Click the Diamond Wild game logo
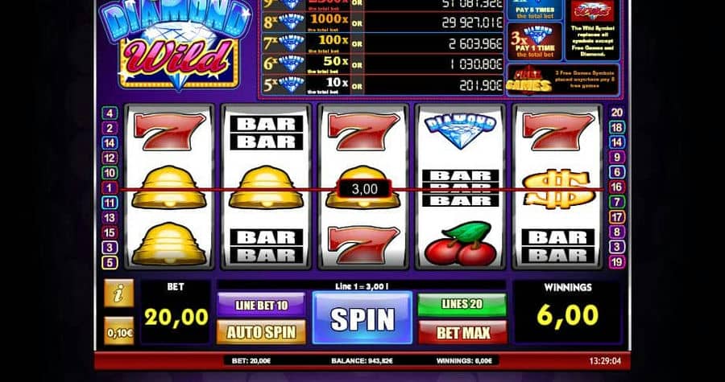This screenshot has width=725, height=382. 176,45
